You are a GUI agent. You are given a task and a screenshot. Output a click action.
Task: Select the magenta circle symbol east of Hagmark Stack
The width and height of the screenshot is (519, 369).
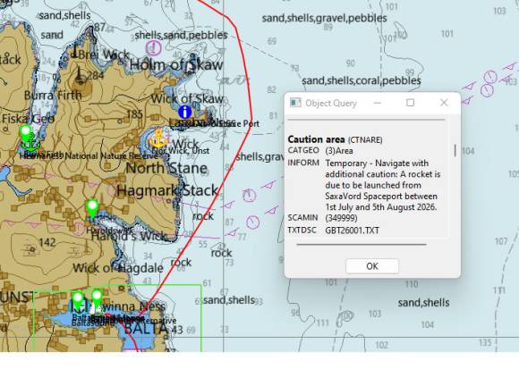tap(250, 196)
